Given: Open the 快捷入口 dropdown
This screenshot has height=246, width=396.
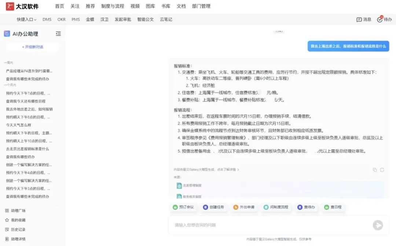Looking at the screenshot, I should point(25,19).
